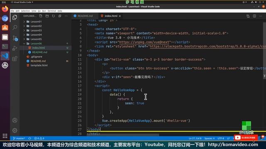Refresh the Explorer file tree

coord(54,16)
